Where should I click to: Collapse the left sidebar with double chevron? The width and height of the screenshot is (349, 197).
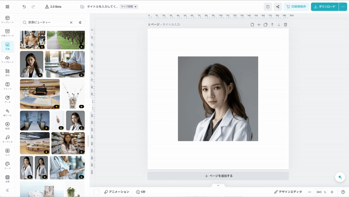[7, 190]
